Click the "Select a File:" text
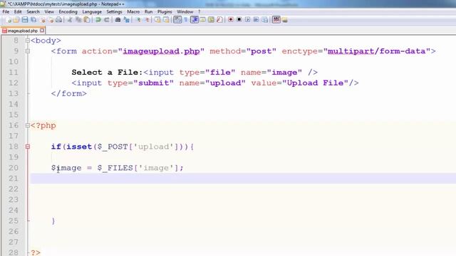This screenshot has width=456, height=256. 107,73
